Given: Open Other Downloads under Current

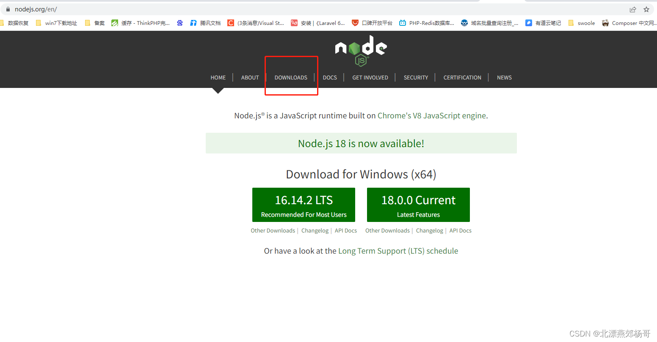Looking at the screenshot, I should tap(387, 231).
